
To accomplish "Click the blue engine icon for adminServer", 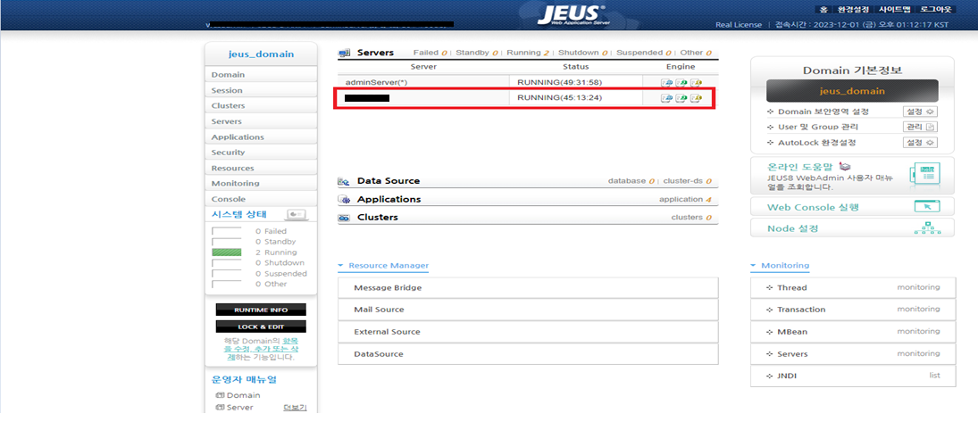I will [666, 82].
